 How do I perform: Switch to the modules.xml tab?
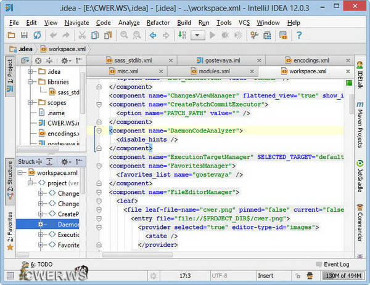[x=213, y=72]
